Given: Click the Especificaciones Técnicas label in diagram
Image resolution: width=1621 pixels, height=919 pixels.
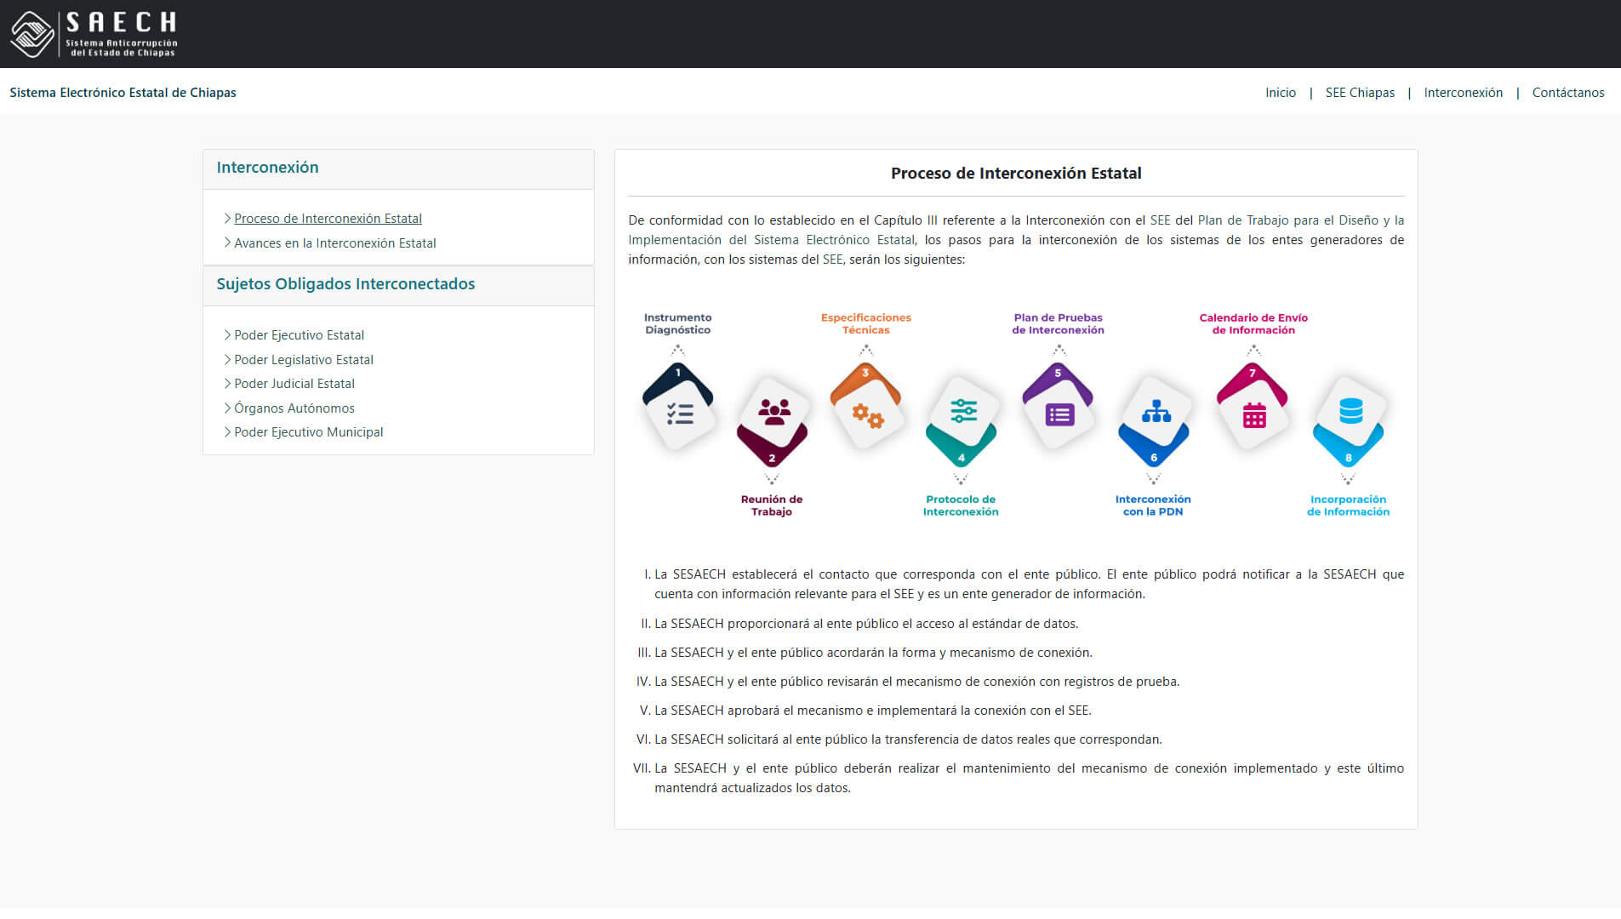Looking at the screenshot, I should [865, 324].
